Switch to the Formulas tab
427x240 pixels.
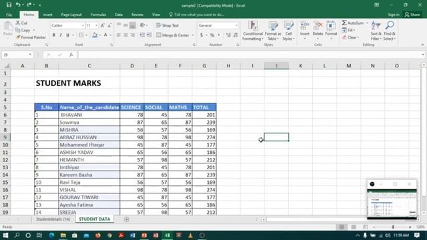[98, 15]
